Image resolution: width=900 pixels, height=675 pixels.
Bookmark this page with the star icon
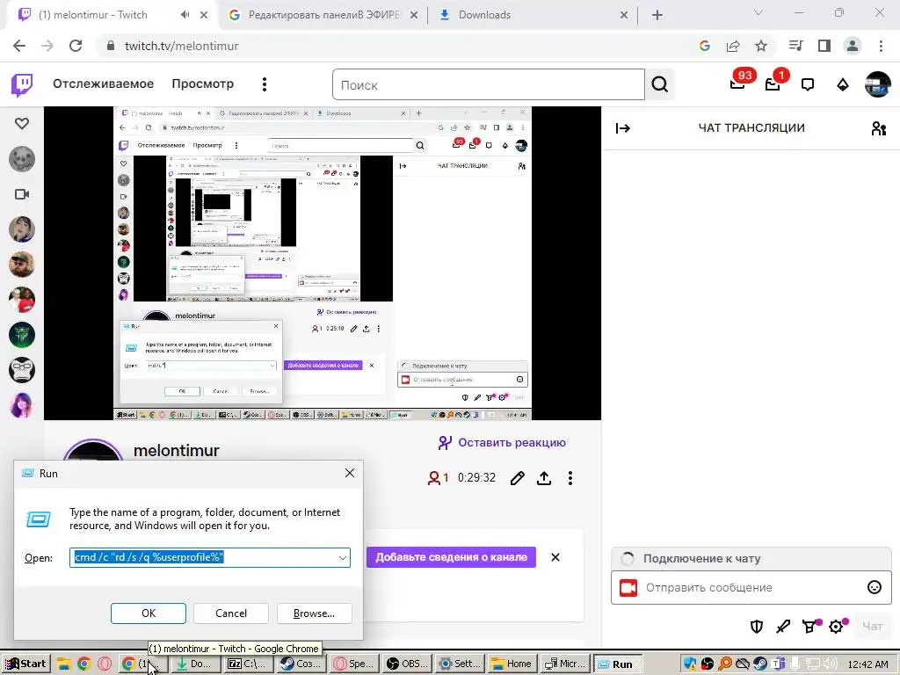point(761,46)
